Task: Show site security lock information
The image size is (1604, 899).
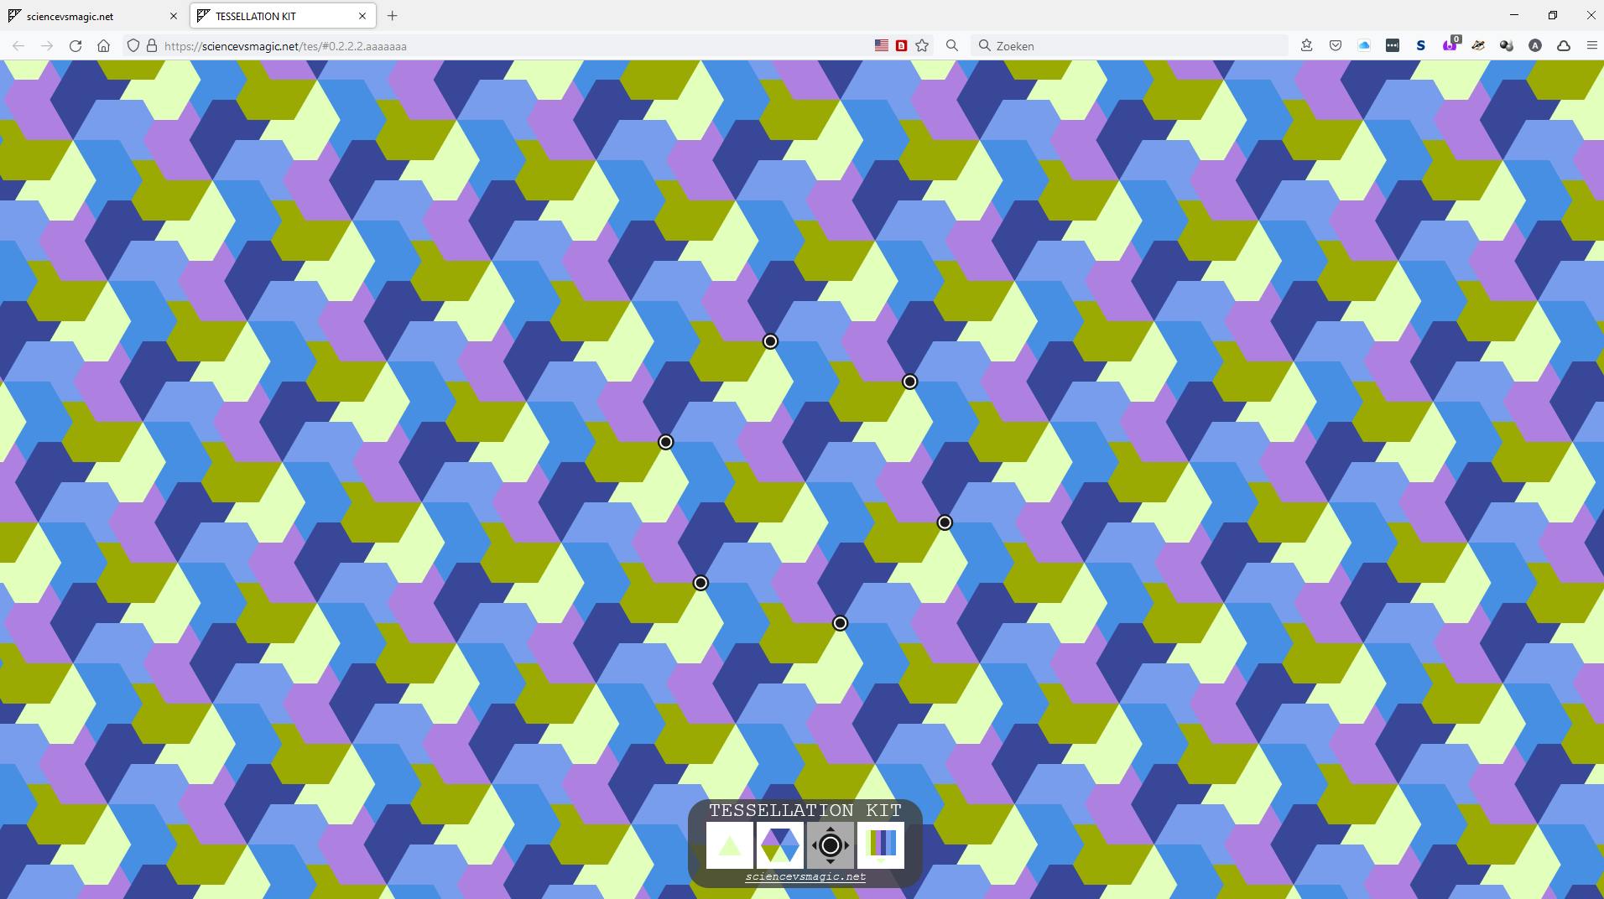Action: (x=152, y=46)
